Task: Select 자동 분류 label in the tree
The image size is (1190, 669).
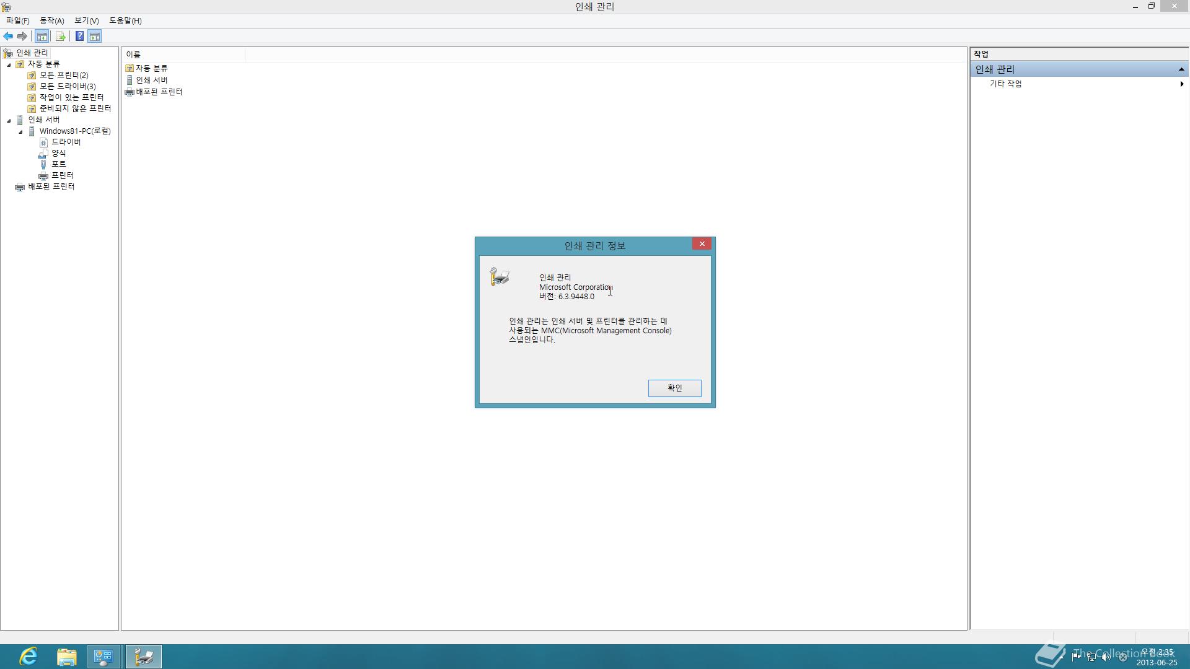Action: pos(44,64)
